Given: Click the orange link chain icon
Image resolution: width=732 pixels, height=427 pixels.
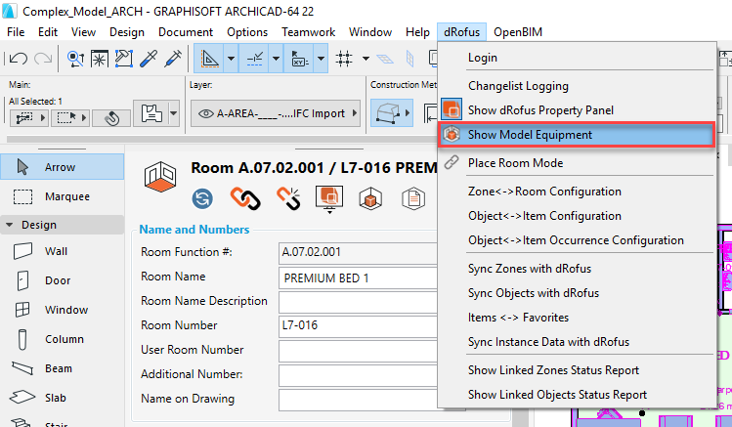Looking at the screenshot, I should coord(245,198).
